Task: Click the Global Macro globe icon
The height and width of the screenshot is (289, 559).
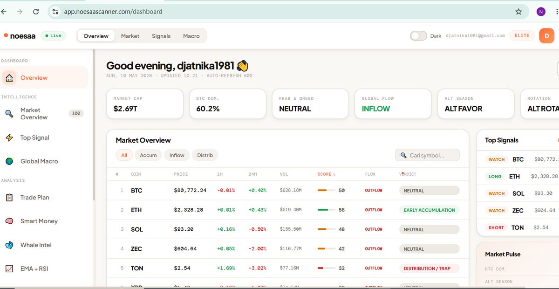Action: pos(9,161)
